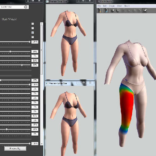Open the Edit menu in Outfit Studio
156x156 pixels.
(104, 6)
